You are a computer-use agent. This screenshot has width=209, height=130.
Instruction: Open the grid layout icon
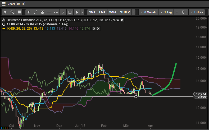[x=19, y=12]
